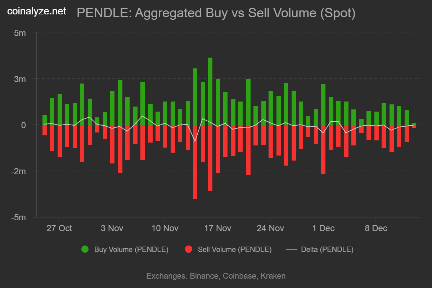Click the green Buy Volume legend circle

point(85,249)
